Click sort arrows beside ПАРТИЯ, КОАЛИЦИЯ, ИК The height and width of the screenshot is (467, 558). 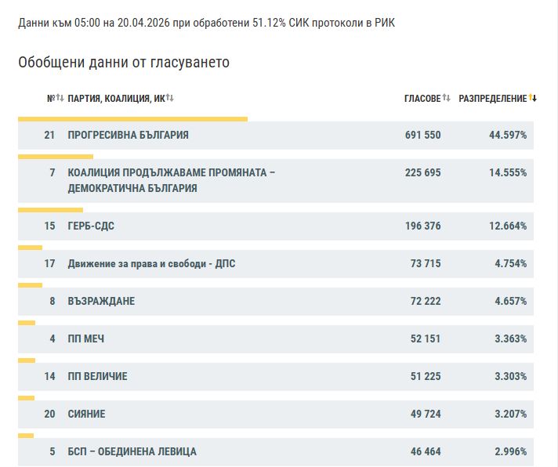click(170, 98)
